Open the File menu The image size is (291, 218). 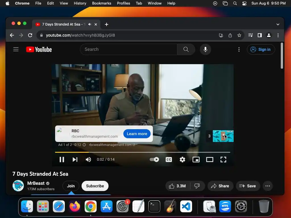pyautogui.click(x=38, y=3)
